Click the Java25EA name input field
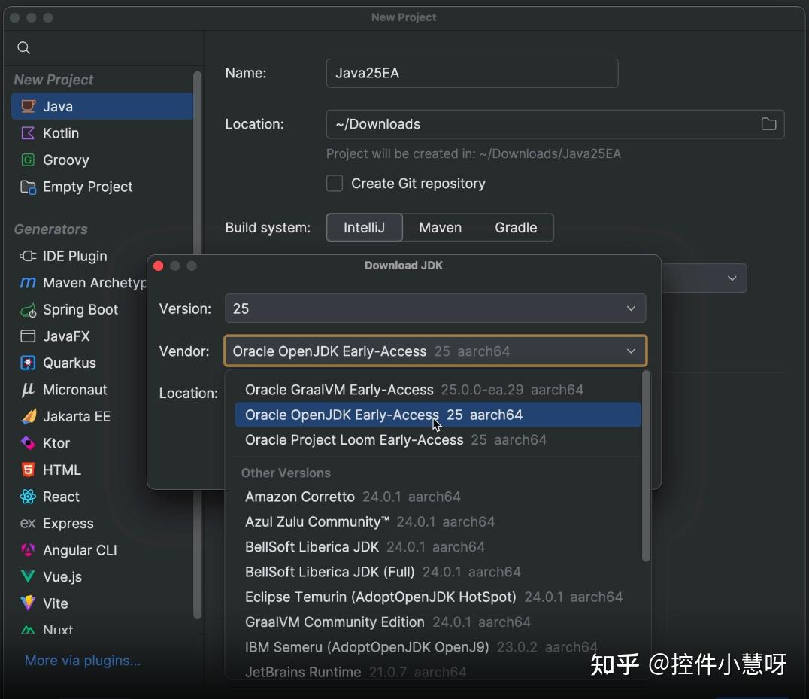The height and width of the screenshot is (699, 809). tap(471, 73)
